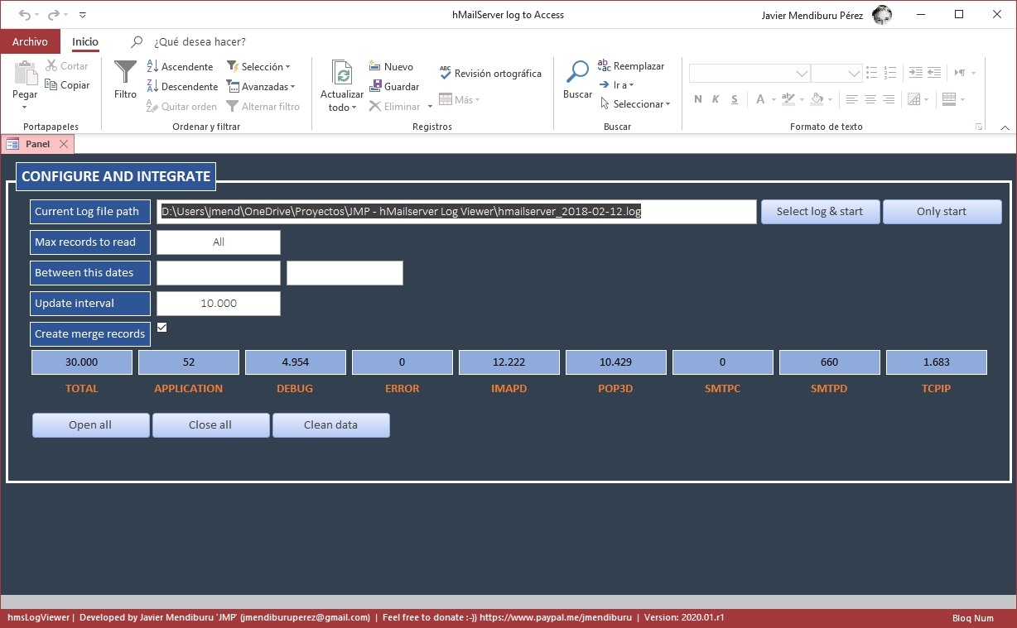Open the Archivo menu tab
Viewport: 1017px width, 628px height.
coord(31,41)
